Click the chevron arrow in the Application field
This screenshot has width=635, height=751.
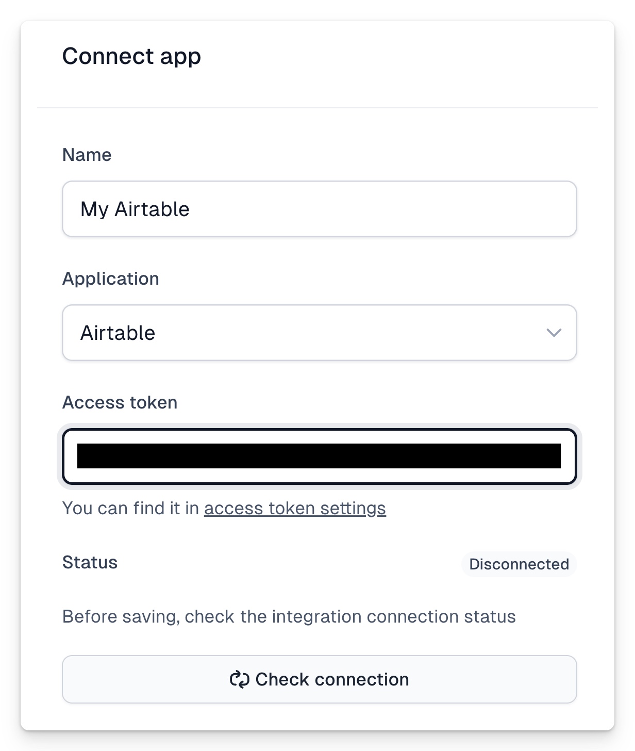click(554, 333)
